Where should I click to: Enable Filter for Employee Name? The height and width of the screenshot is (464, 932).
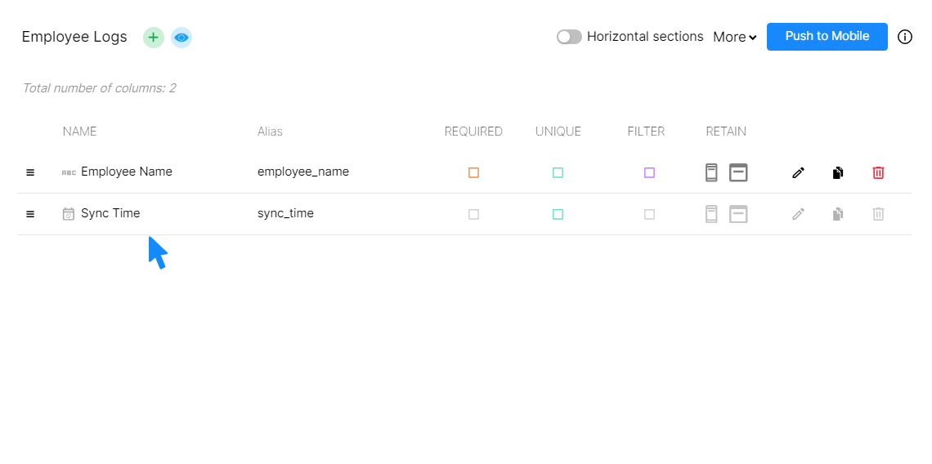(x=649, y=172)
